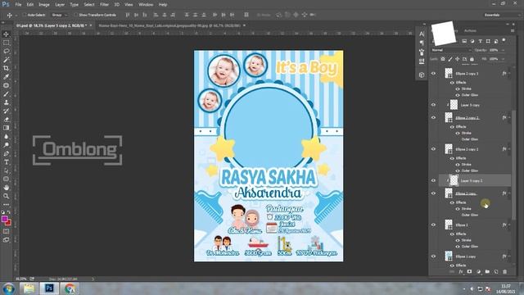
Task: Create new fill or adjustment layer
Action: (x=478, y=271)
